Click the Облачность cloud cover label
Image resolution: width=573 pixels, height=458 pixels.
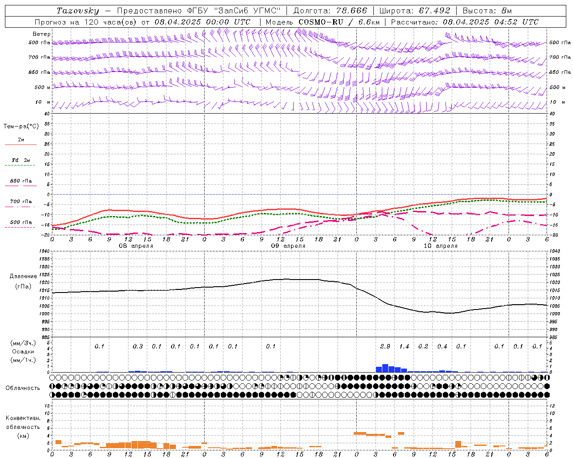tap(23, 388)
